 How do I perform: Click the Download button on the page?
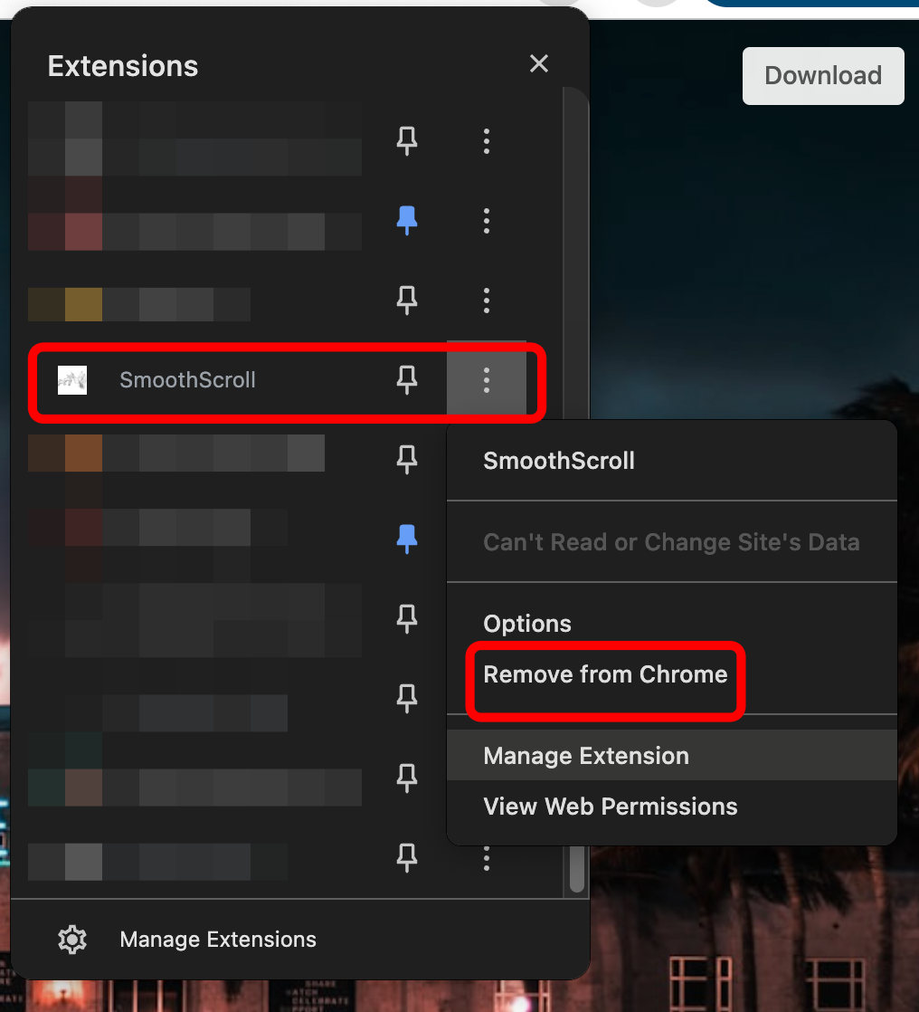(823, 75)
